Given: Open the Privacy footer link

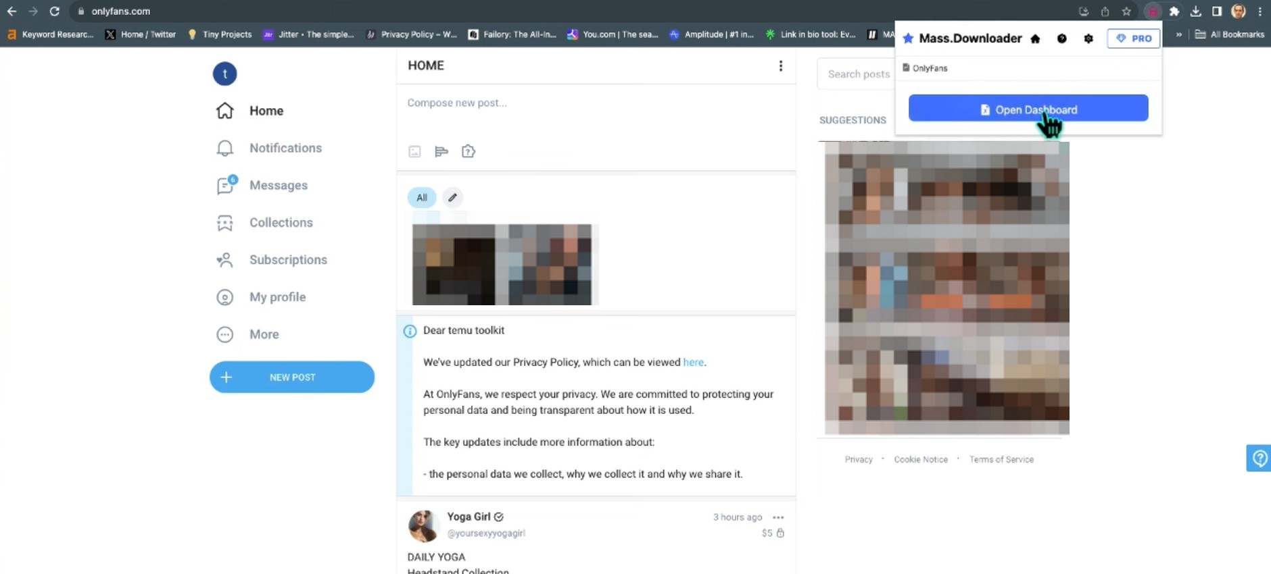Looking at the screenshot, I should [859, 459].
